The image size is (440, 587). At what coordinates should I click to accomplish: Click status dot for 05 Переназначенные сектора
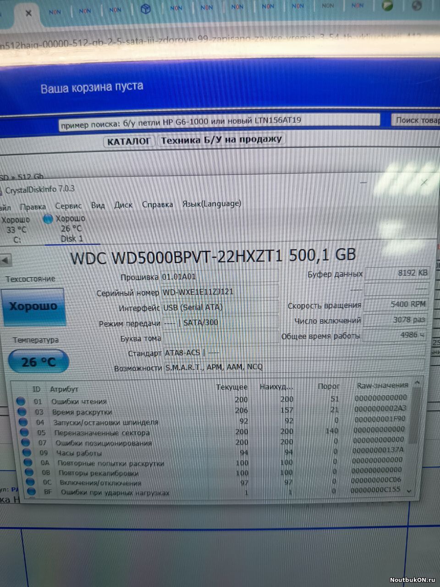click(x=24, y=432)
